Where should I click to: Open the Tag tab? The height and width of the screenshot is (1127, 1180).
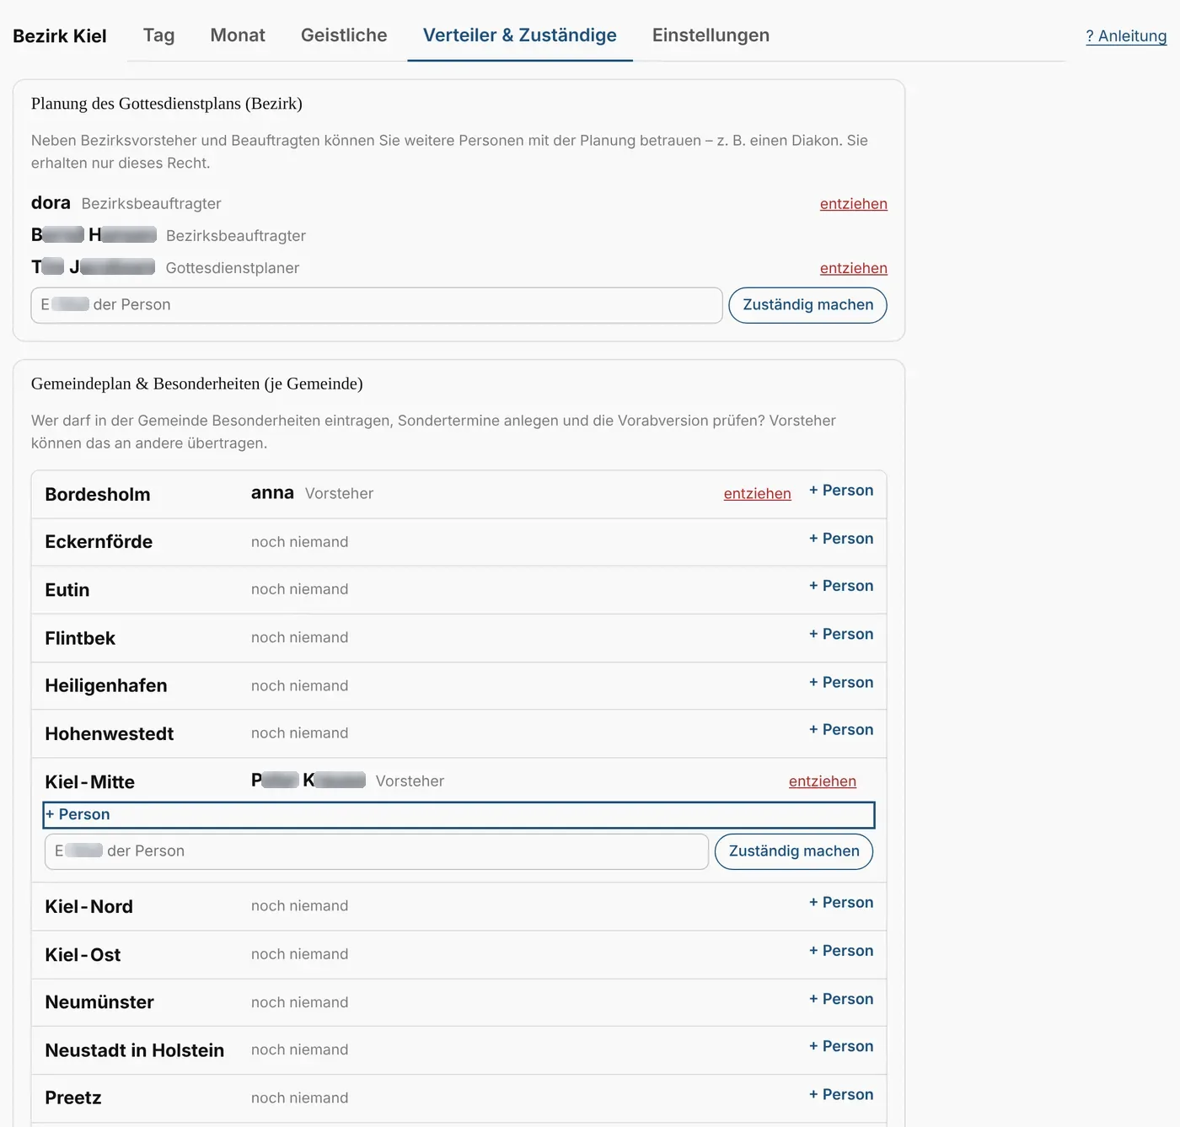tap(158, 35)
